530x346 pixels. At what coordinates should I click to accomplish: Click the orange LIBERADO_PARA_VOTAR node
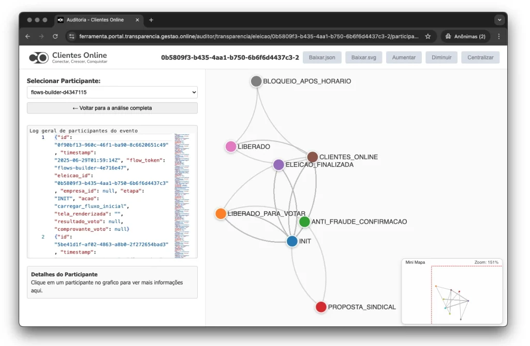tap(220, 214)
